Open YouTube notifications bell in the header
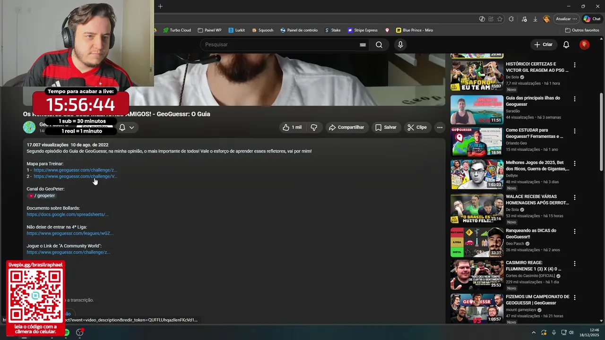Image resolution: width=605 pixels, height=340 pixels. (x=566, y=44)
